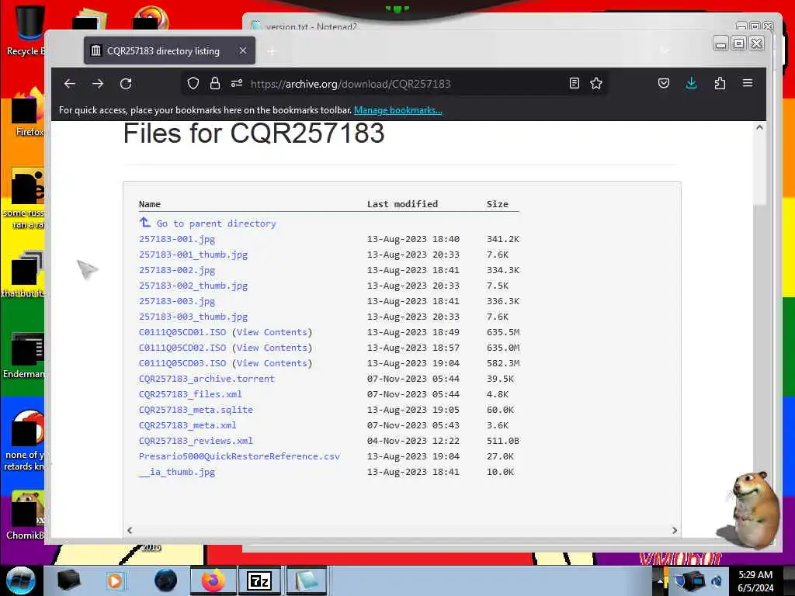This screenshot has width=795, height=596.
Task: Open 7-Zip from the taskbar
Action: click(x=259, y=580)
